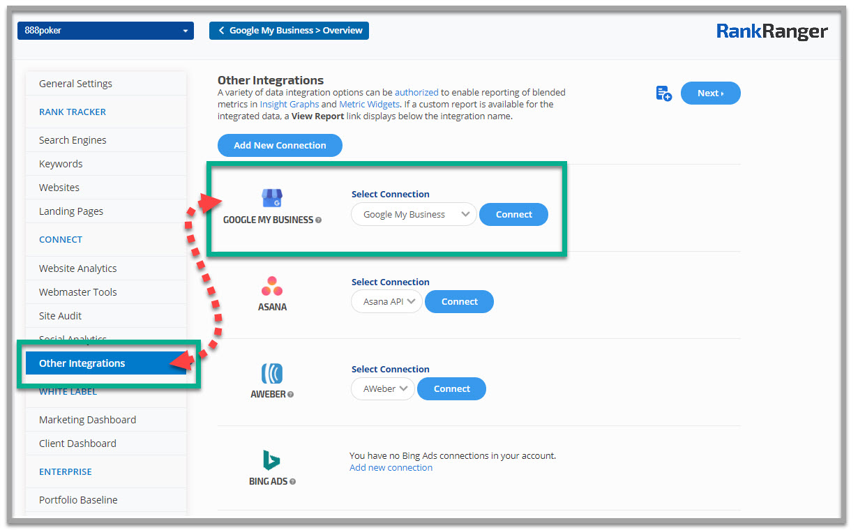Open Landing Pages in sidebar

coord(106,211)
